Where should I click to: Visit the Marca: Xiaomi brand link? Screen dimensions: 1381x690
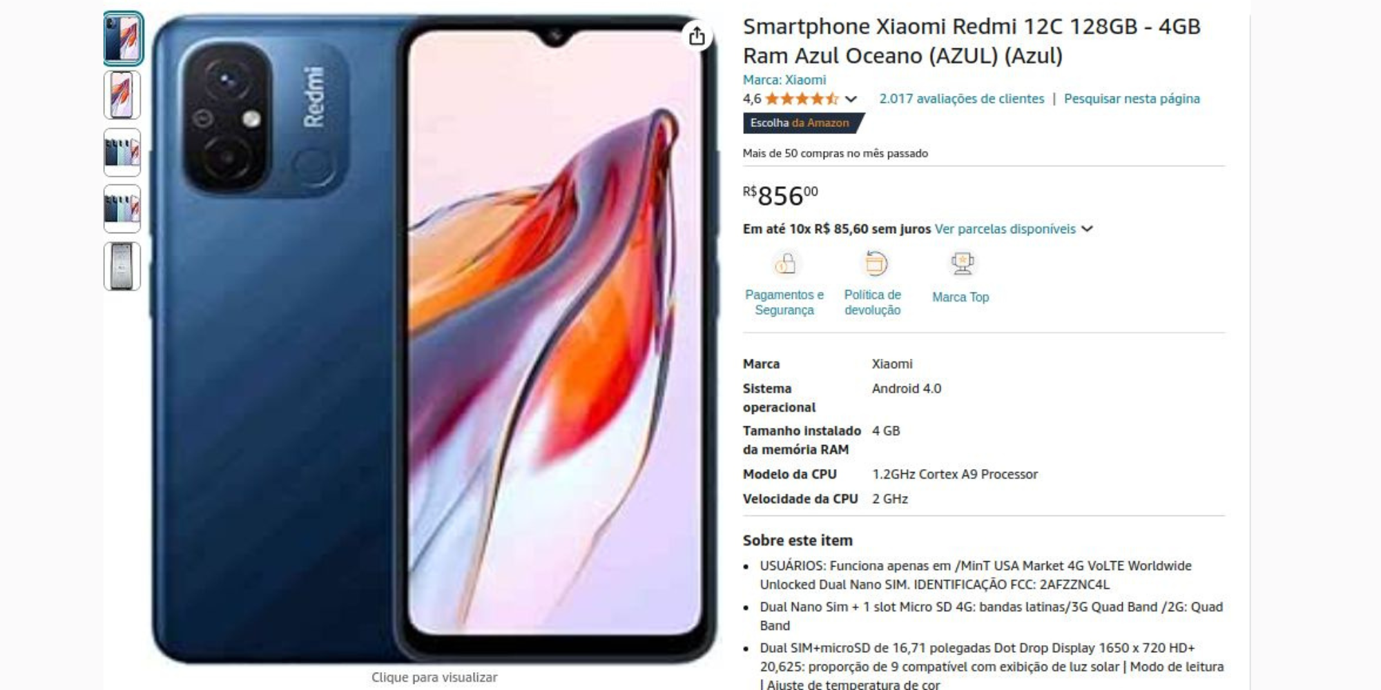click(784, 80)
